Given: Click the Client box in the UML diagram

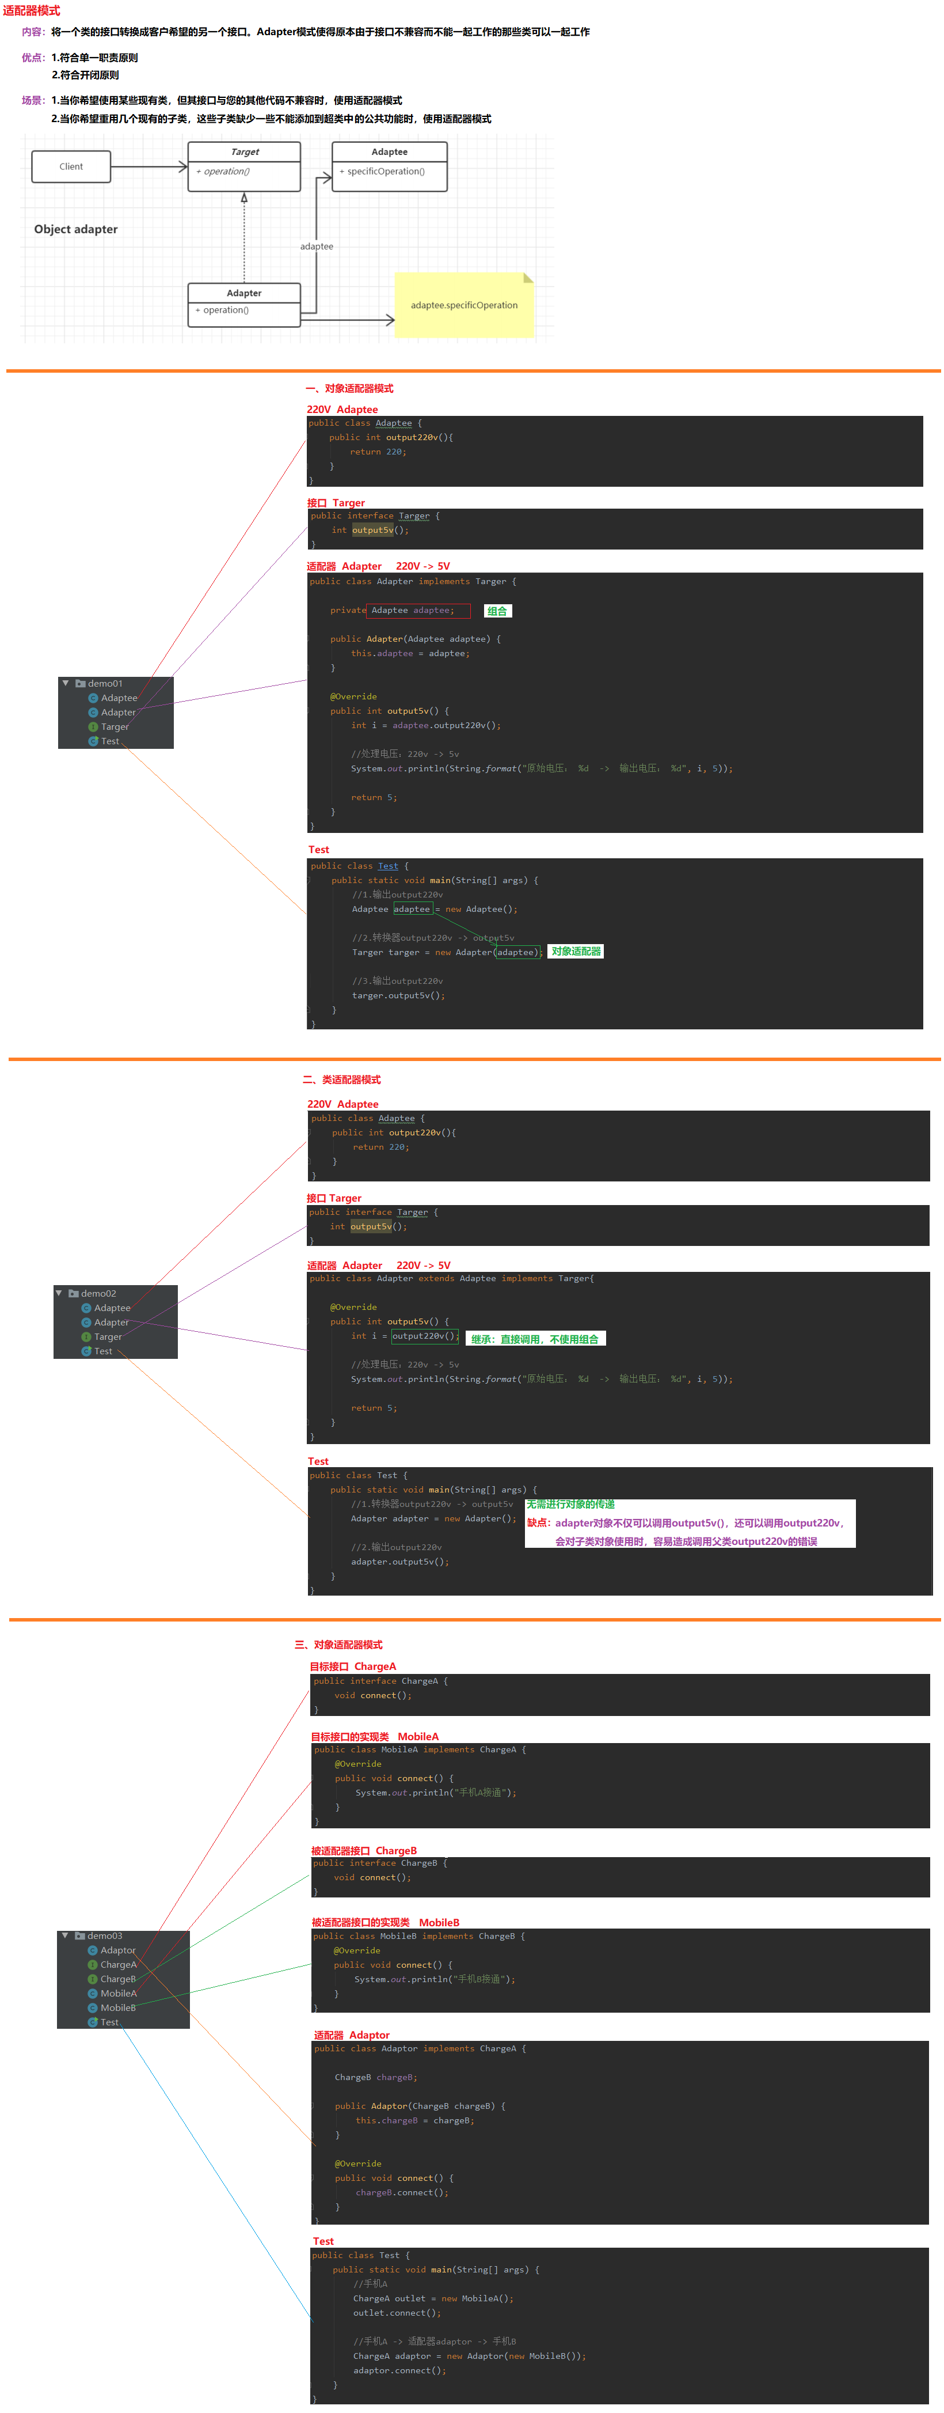Looking at the screenshot, I should coord(71,166).
